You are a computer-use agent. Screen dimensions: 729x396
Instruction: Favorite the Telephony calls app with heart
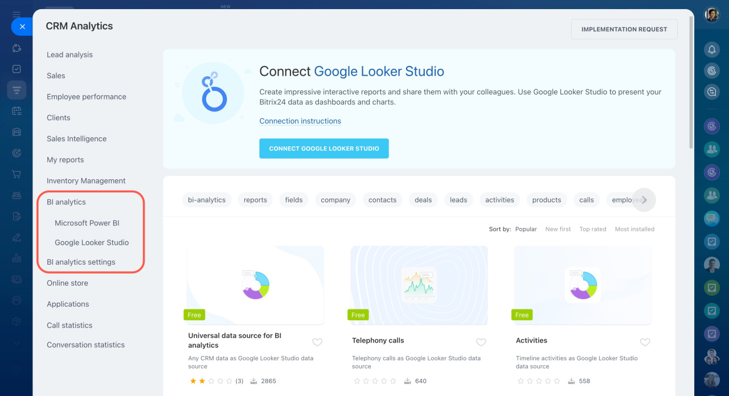[481, 342]
